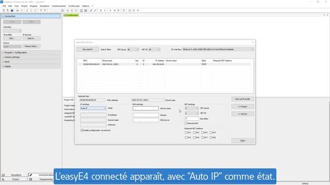The height and width of the screenshot is (185, 330).
Task: Click the easySoft app icon in title bar
Action: click(2, 2)
